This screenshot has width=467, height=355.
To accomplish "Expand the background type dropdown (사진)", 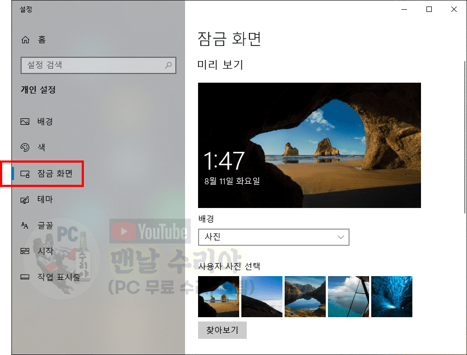I will tap(273, 237).
